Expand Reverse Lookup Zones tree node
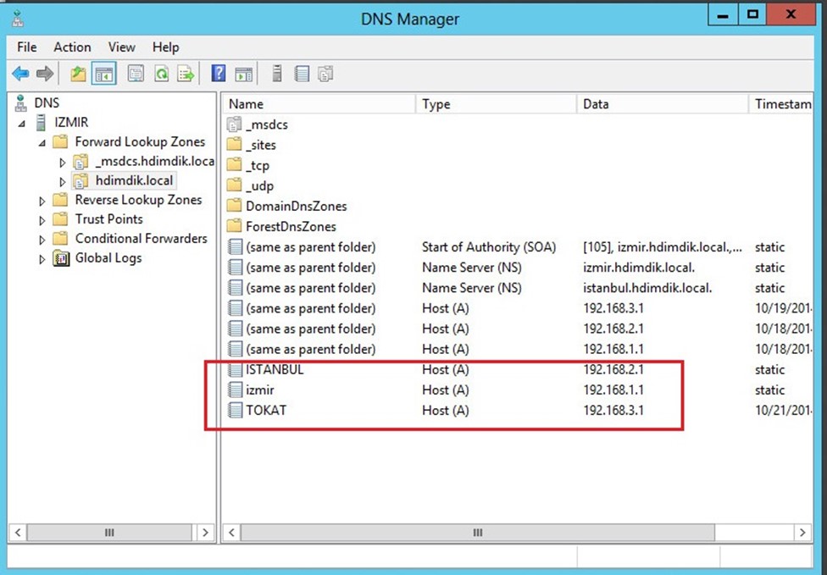This screenshot has width=827, height=575. tap(42, 201)
